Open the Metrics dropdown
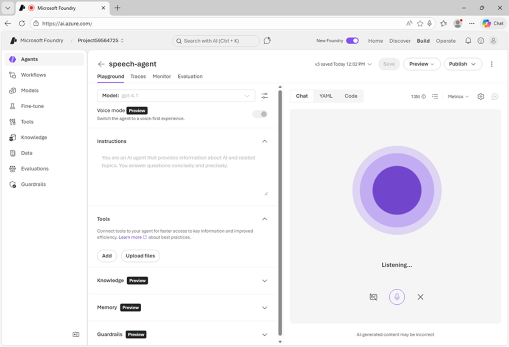The image size is (509, 347). click(x=458, y=96)
